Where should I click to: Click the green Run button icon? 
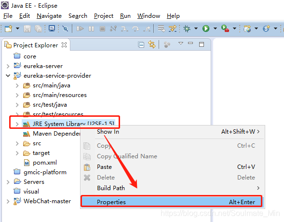206,28
